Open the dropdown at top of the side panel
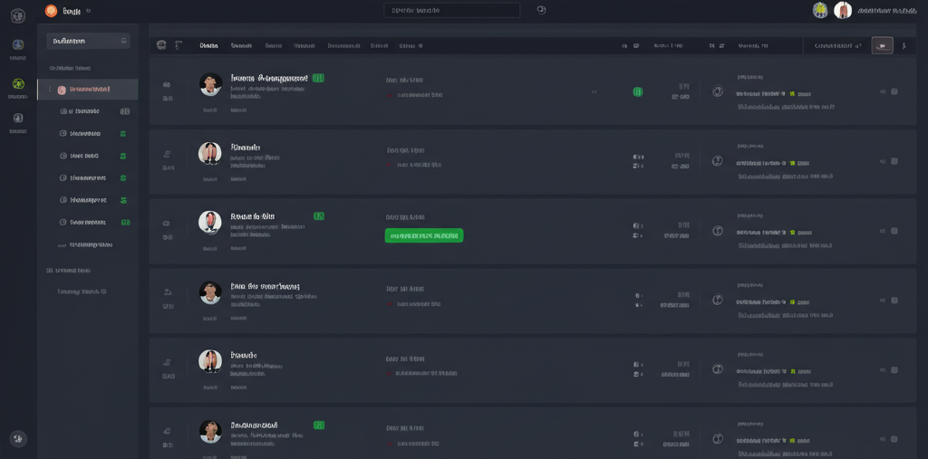 point(88,41)
